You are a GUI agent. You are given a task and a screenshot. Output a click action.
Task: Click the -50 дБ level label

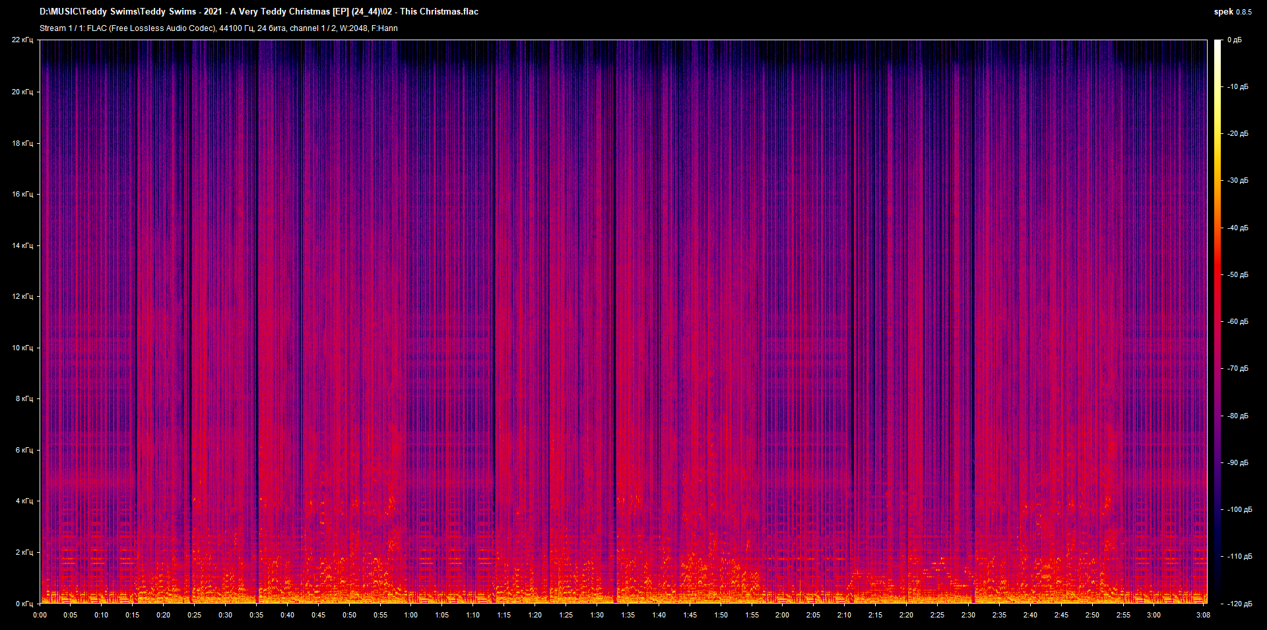[1237, 274]
